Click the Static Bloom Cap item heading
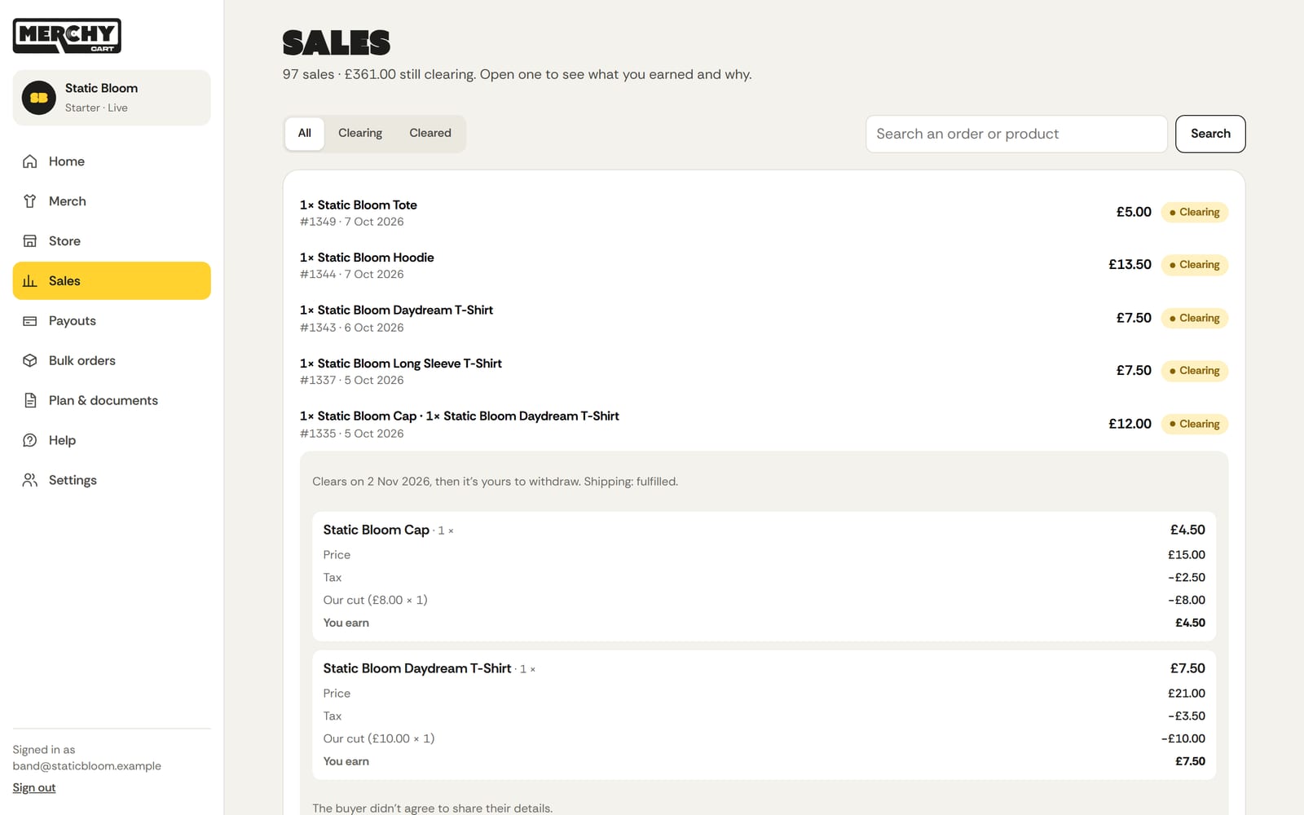This screenshot has height=815, width=1304. [376, 530]
